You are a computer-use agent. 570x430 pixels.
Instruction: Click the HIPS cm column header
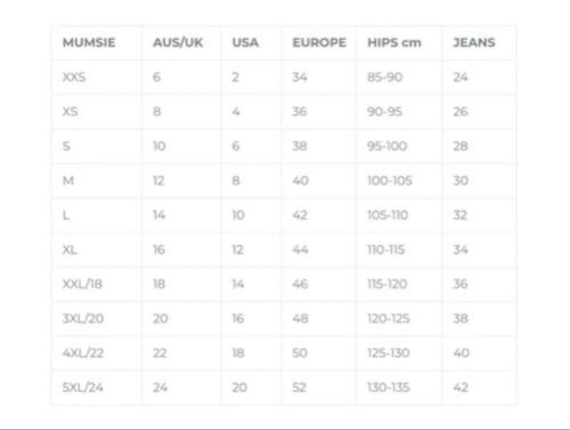point(394,43)
